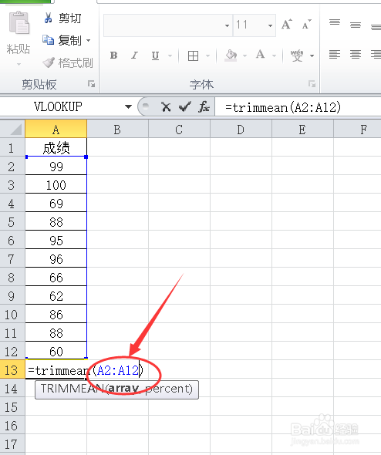381x455 pixels.
Task: Click the align text left icon
Action: pos(335,55)
